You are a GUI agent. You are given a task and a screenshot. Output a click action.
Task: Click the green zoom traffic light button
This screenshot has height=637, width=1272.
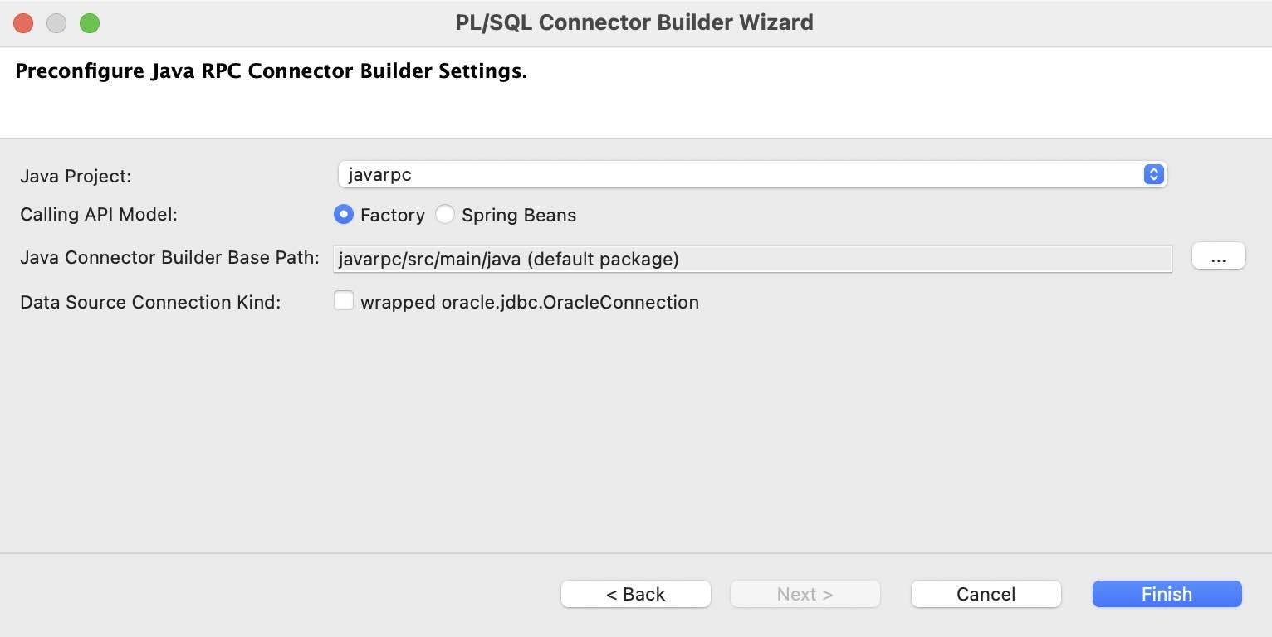89,23
